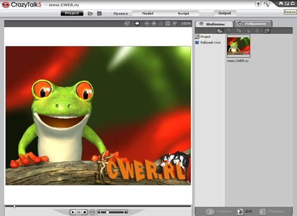Switch to the Output tab
The height and width of the screenshot is (216, 297).
click(x=225, y=13)
